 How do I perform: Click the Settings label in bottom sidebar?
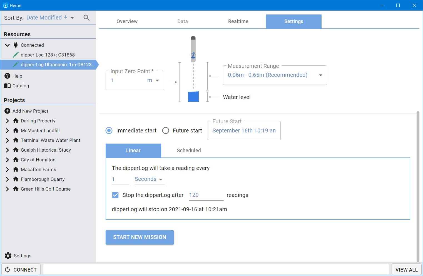coord(23,256)
